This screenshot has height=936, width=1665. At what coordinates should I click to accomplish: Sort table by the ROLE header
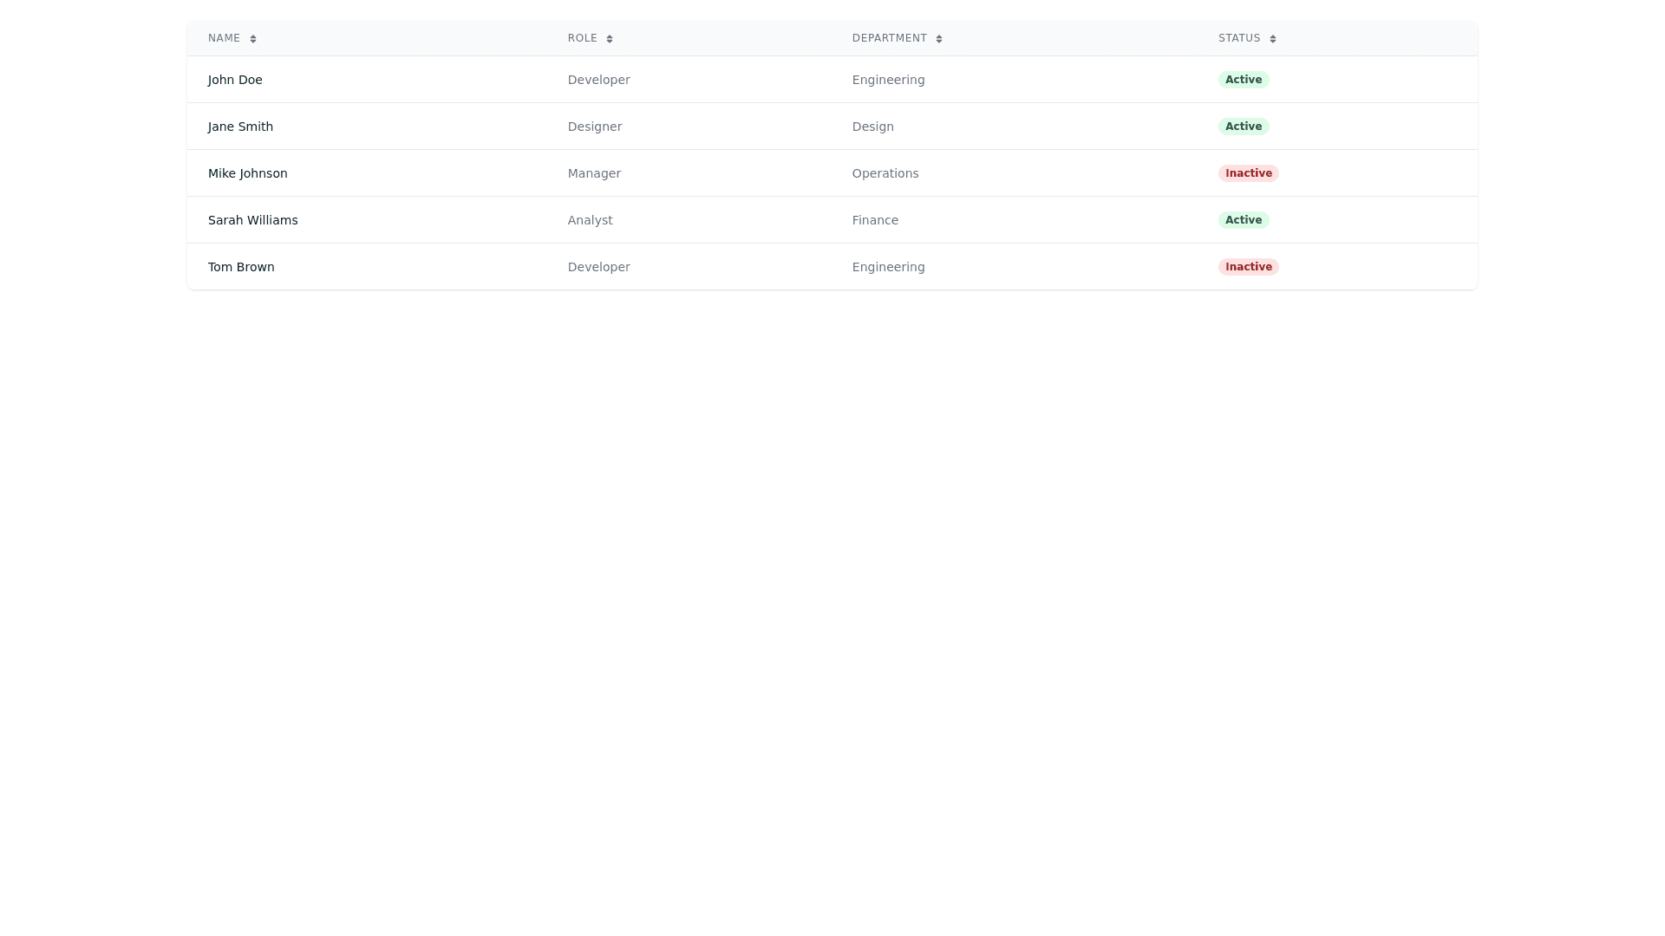(583, 38)
